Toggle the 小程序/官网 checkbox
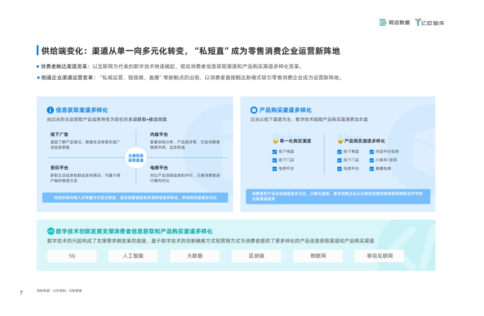This screenshot has width=484, height=316. click(x=372, y=160)
